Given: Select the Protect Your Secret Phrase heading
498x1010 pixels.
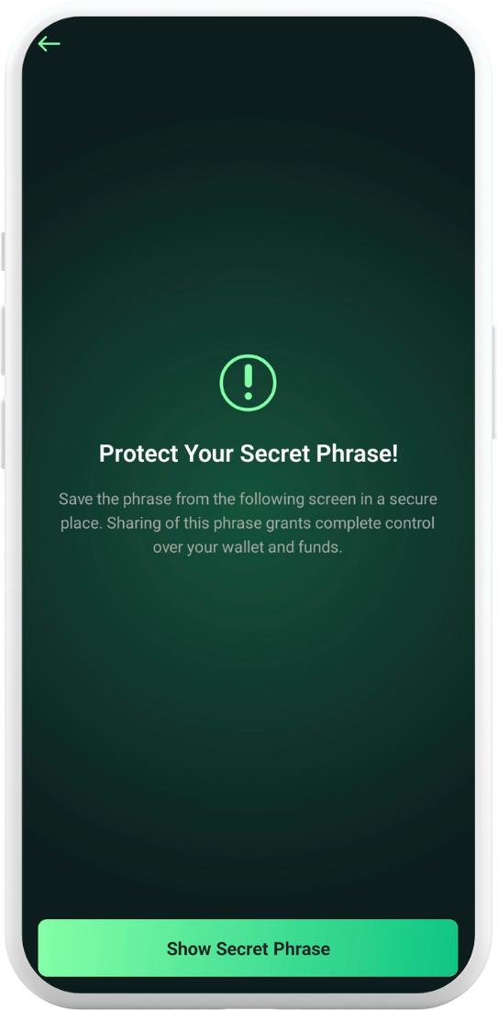Looking at the screenshot, I should coord(249,454).
